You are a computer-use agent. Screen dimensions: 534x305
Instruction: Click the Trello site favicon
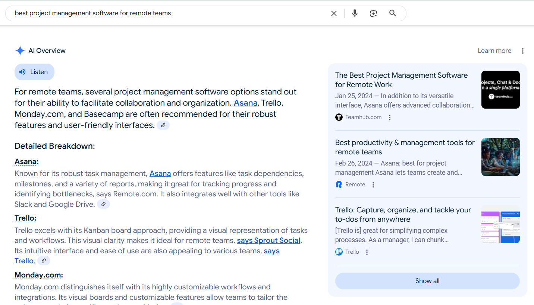click(339, 252)
